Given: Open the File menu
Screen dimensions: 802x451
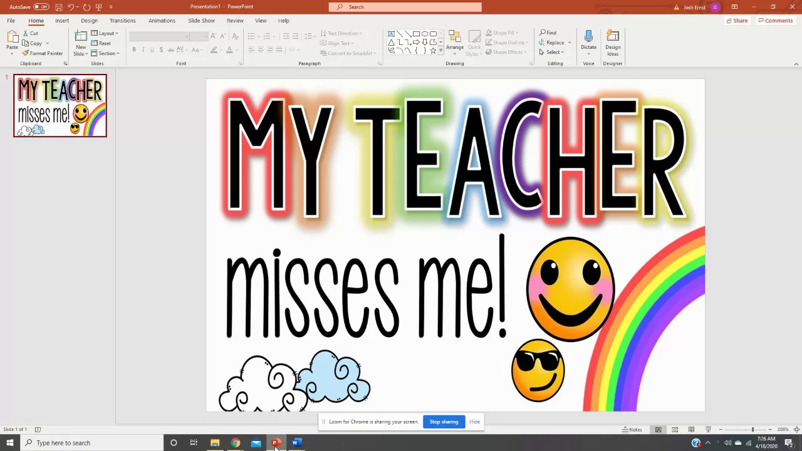Looking at the screenshot, I should click(x=11, y=21).
